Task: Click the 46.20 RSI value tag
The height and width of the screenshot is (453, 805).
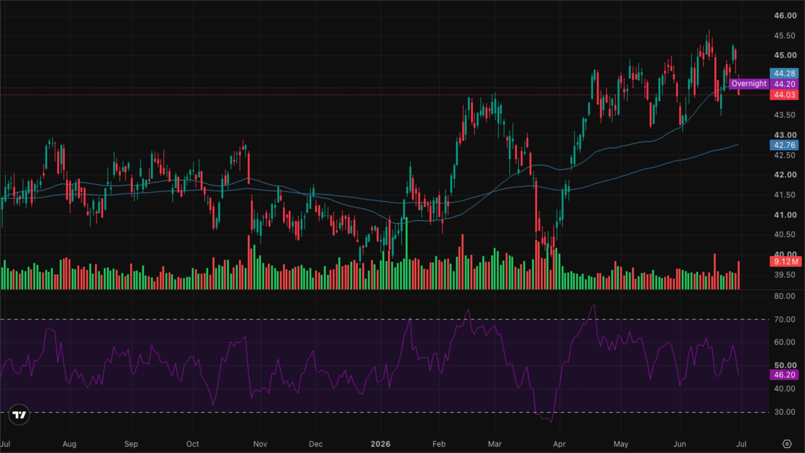Action: click(784, 375)
